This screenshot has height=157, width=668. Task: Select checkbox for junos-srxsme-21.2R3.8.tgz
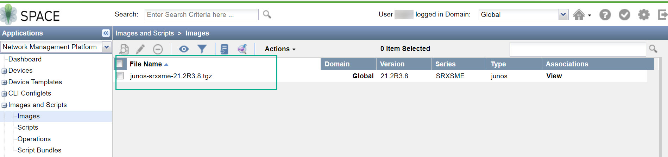click(x=120, y=76)
